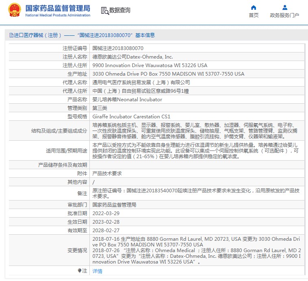The height and width of the screenshot is (281, 308).
Task: Click 审批部门 value 国家药品监督管理局
Action: (114, 205)
